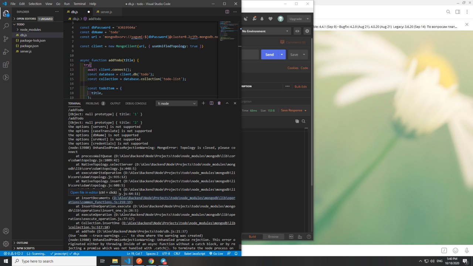
Task: Kill the terminal with trash icon
Action: (219, 103)
